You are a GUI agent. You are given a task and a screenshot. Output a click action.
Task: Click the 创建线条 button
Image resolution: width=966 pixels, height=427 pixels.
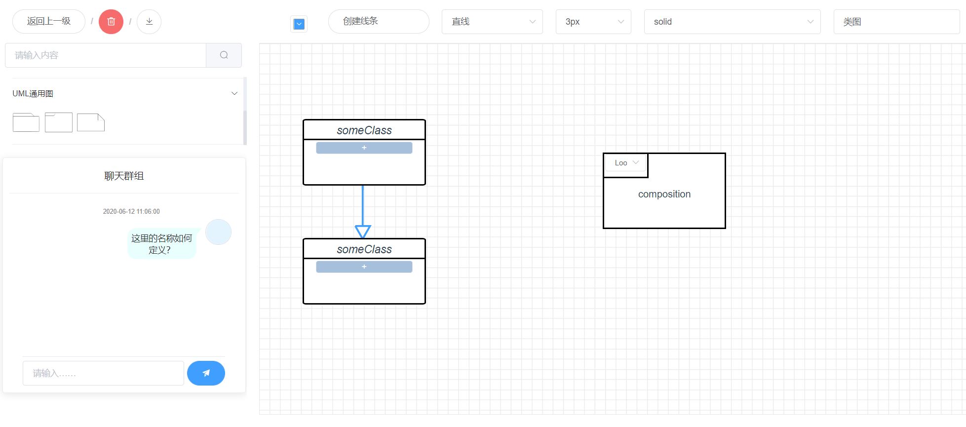(379, 22)
